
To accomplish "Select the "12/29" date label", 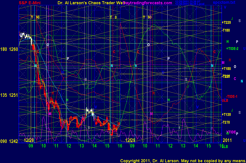I will coord(130,140).
